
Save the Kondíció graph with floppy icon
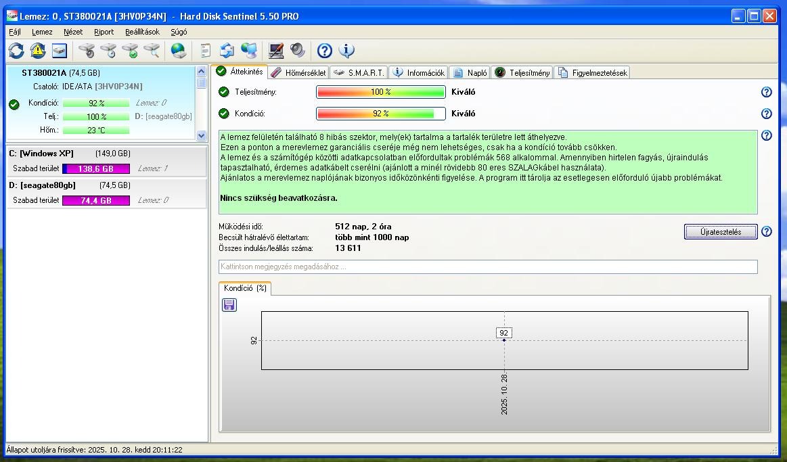click(229, 305)
